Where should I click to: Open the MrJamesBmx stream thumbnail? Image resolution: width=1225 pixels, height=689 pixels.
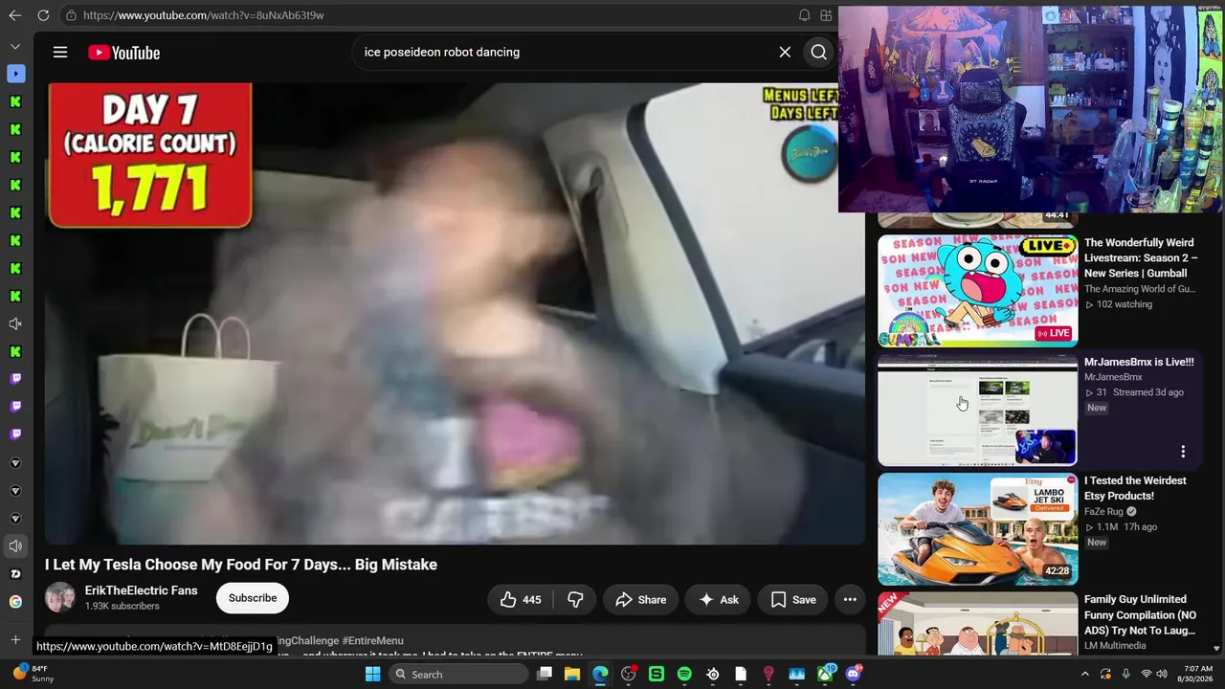[977, 410]
